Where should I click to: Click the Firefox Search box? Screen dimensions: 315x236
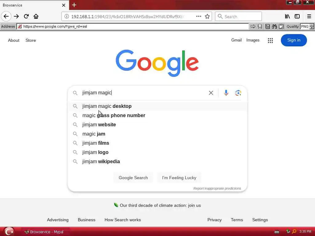238,17
